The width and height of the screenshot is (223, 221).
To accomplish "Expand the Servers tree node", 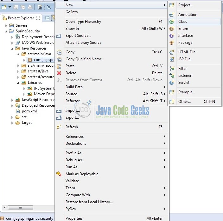I will (6, 26).
